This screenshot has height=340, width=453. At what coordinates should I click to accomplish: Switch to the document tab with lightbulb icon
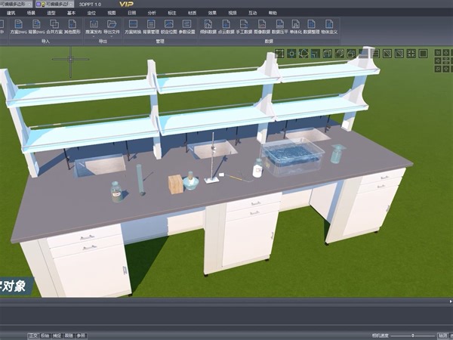click(54, 4)
